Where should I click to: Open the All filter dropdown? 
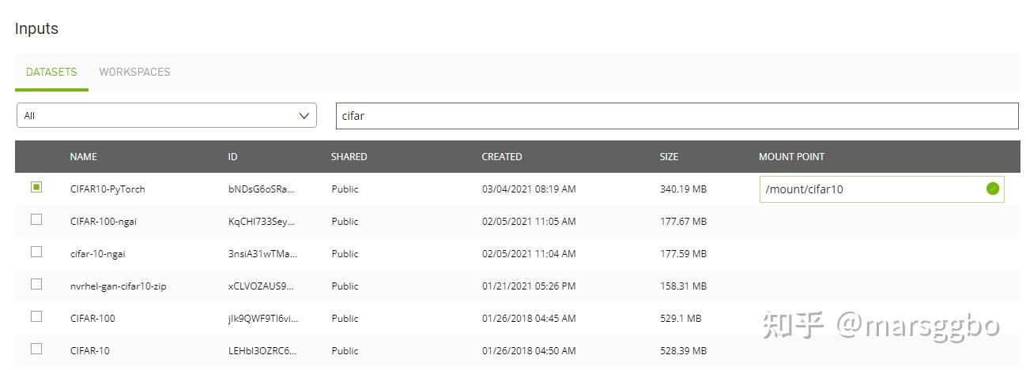(x=167, y=116)
